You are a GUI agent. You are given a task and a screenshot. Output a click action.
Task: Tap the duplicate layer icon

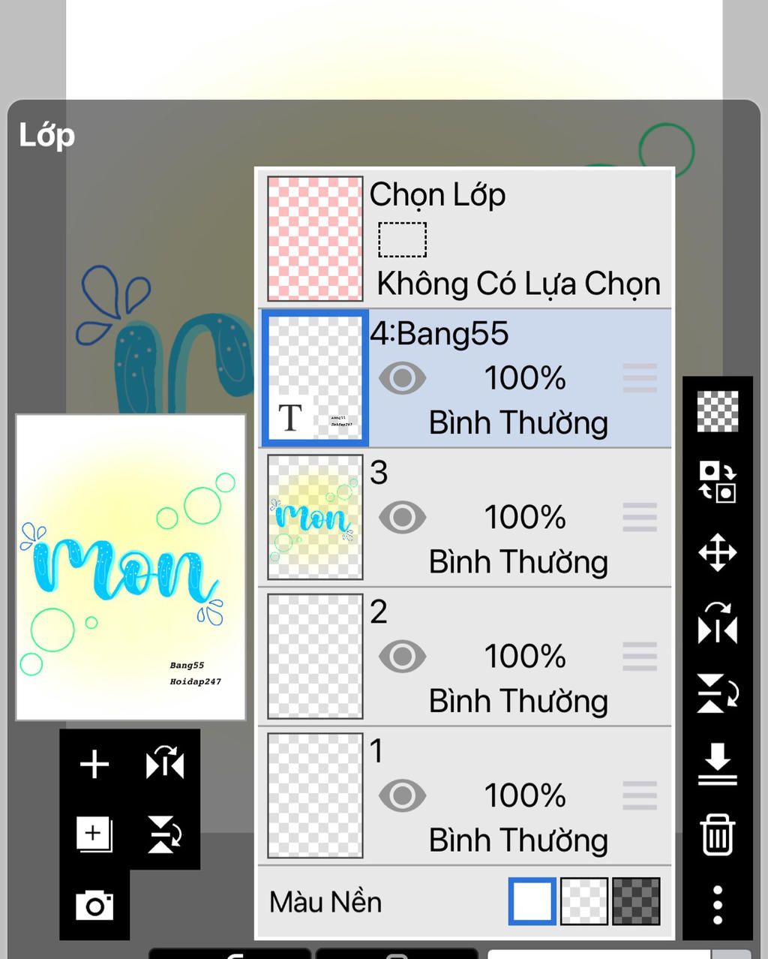94,834
